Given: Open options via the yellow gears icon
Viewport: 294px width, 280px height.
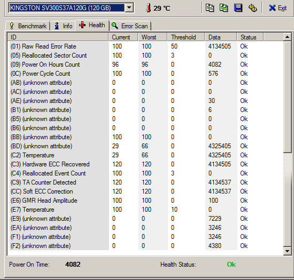Looking at the screenshot, I should (x=252, y=8).
